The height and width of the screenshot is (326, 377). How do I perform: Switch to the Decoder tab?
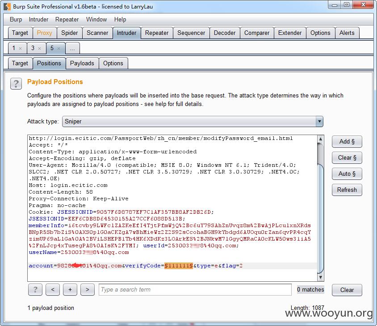coord(225,33)
